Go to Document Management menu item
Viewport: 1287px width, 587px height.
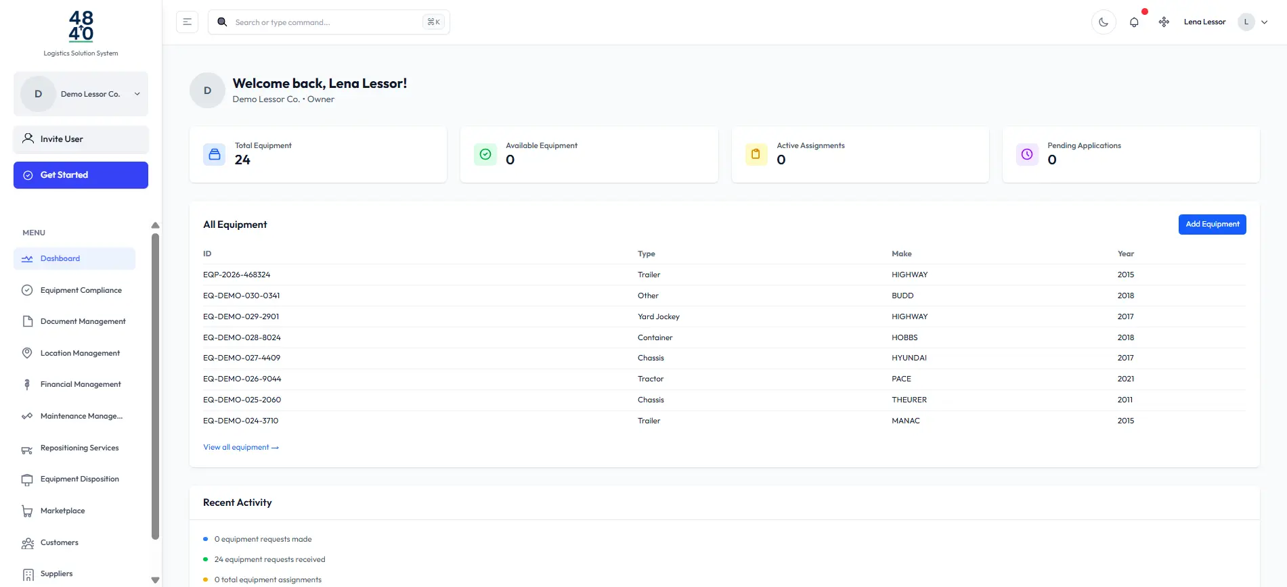[x=83, y=322]
